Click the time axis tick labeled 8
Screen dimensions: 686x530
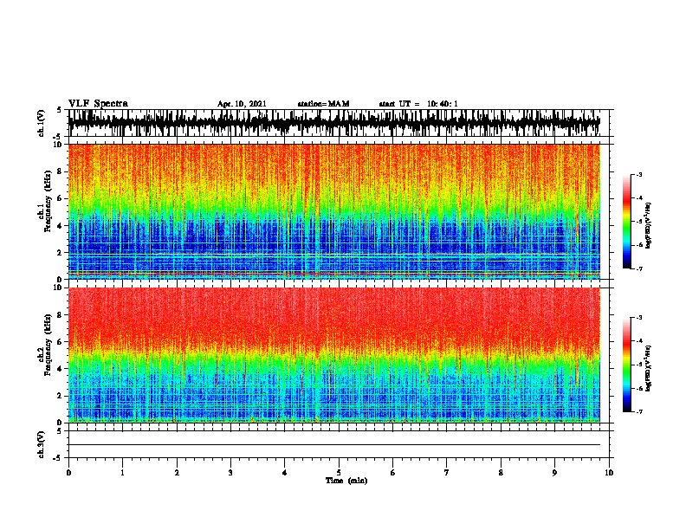(501, 473)
